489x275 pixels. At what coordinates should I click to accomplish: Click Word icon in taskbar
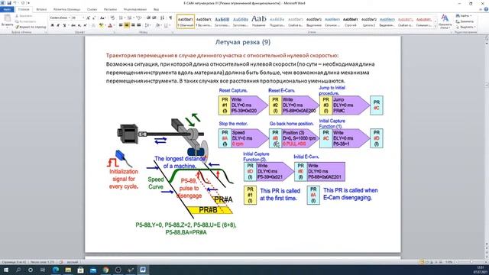(143, 270)
